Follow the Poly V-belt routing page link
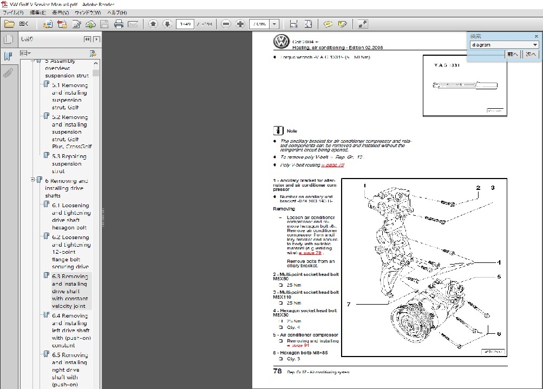Viewport: 543px width, 389px height. tap(333, 165)
